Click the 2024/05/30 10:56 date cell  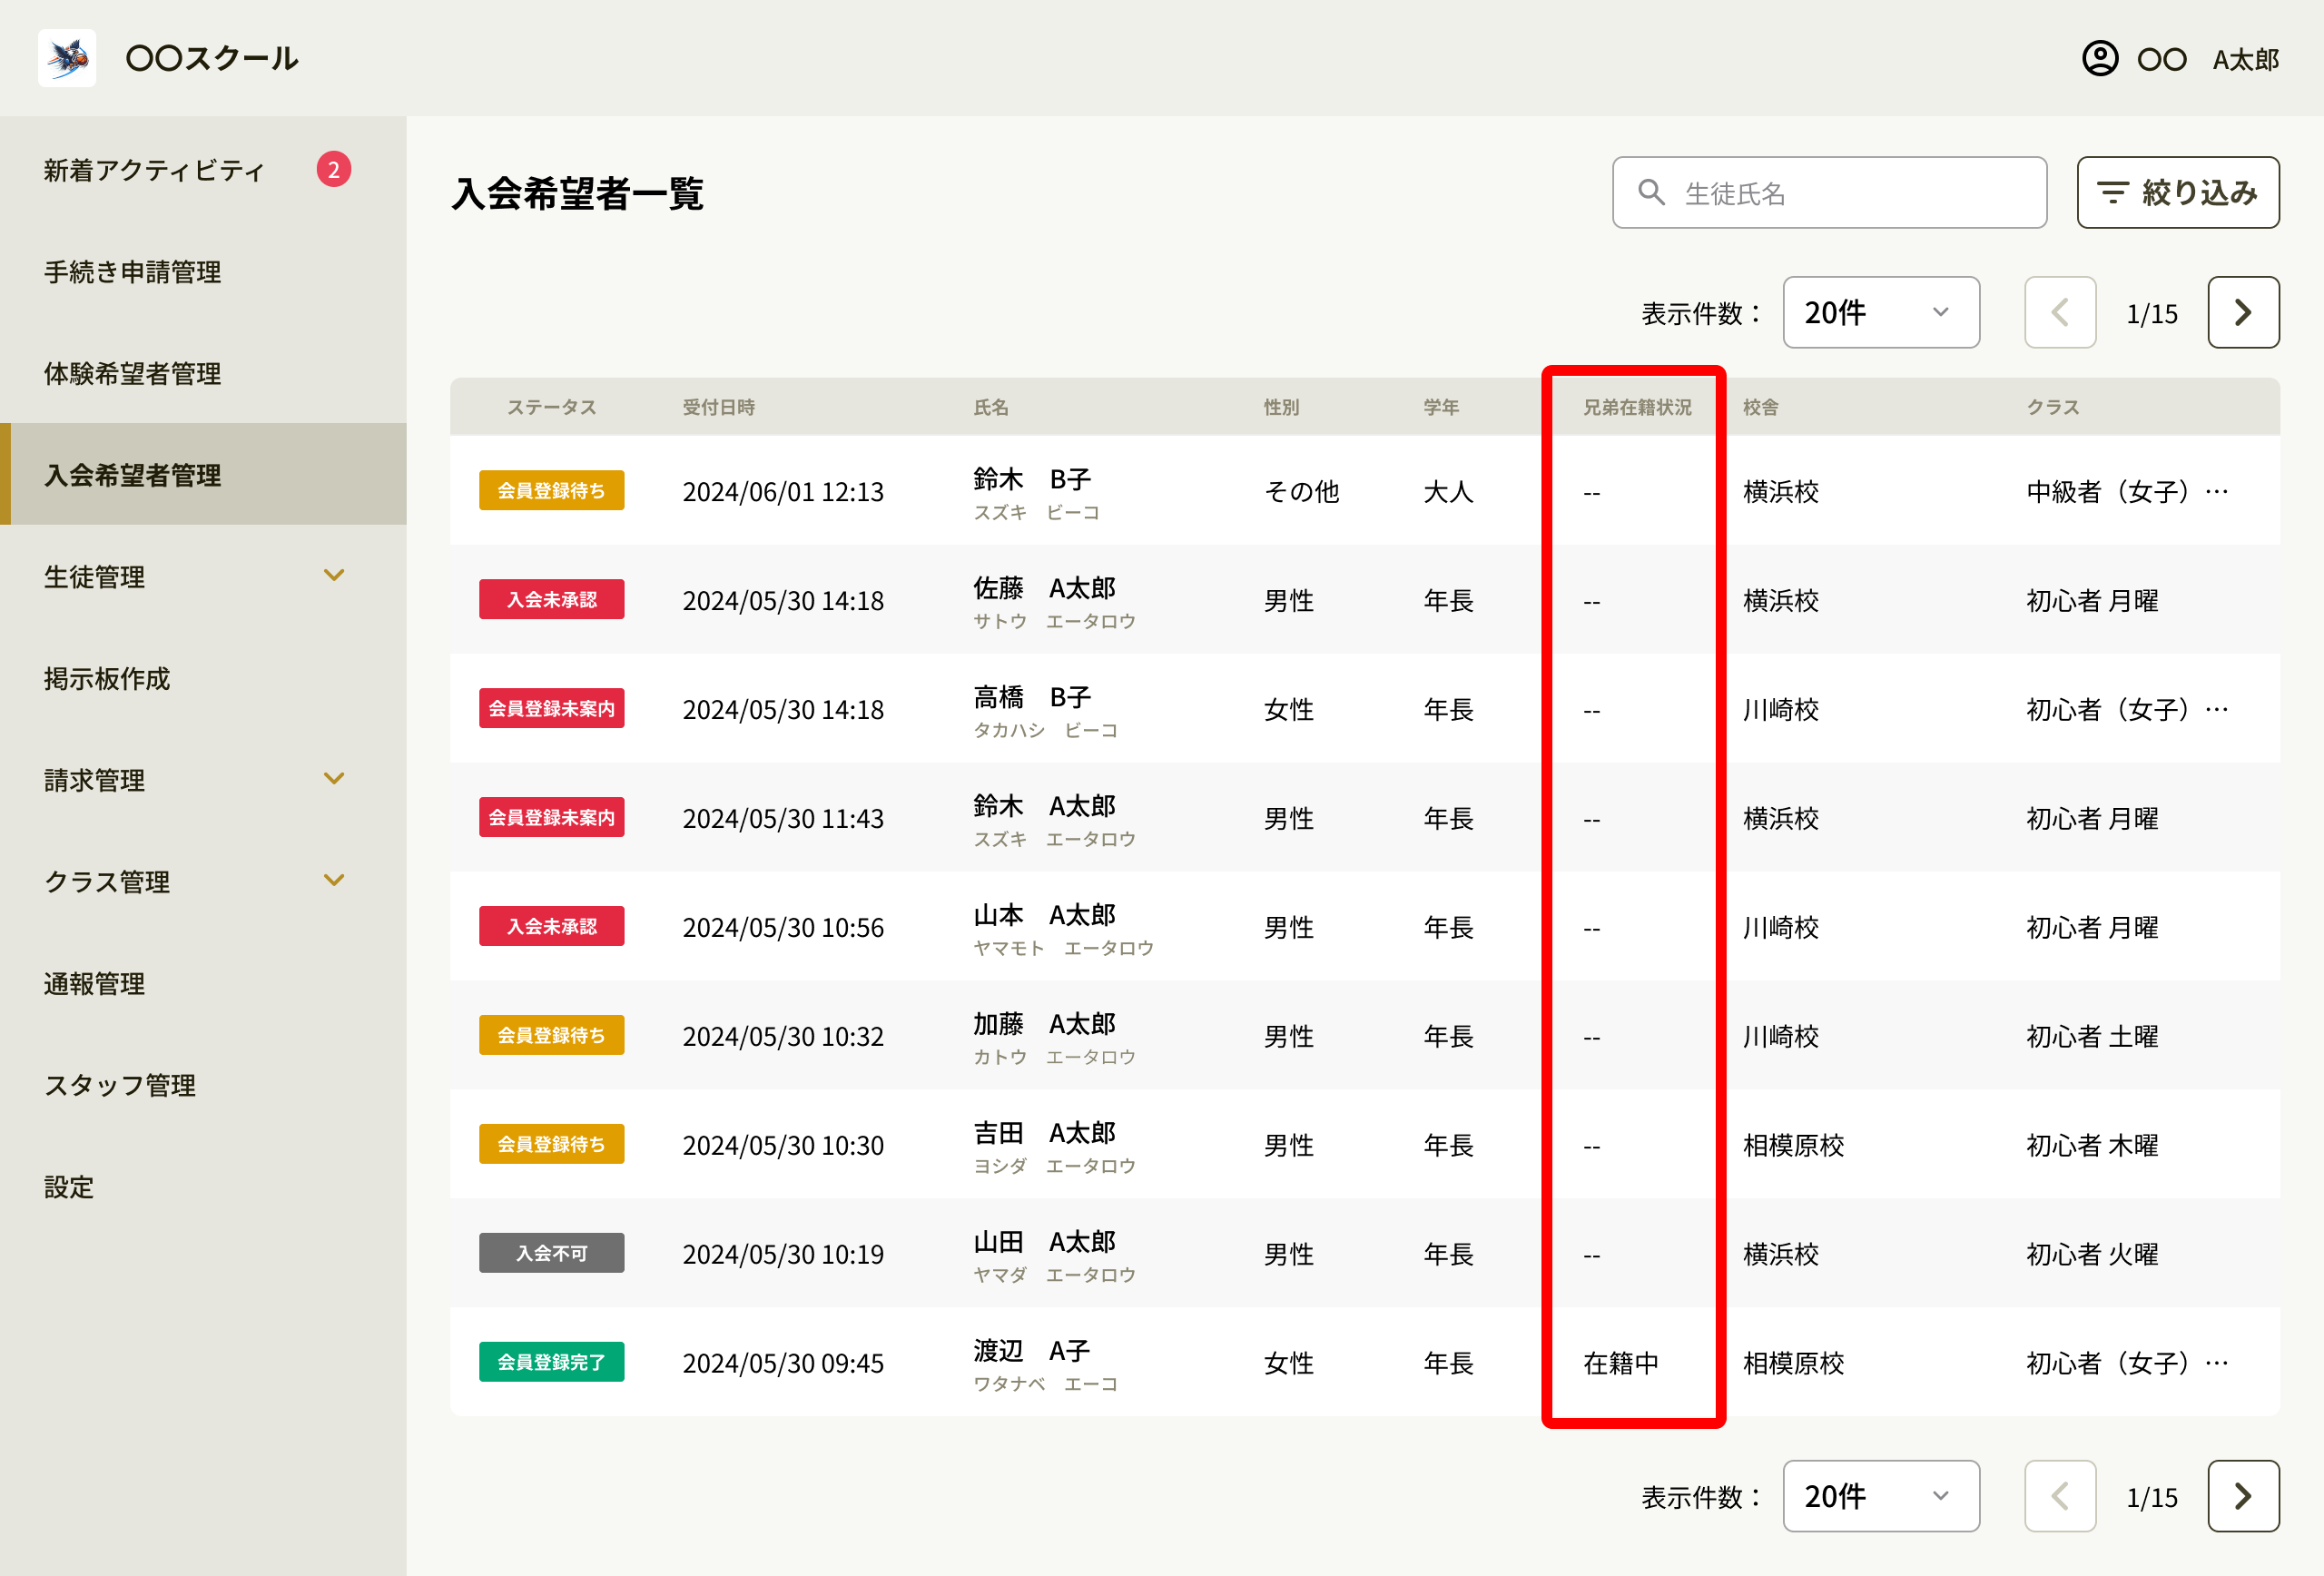coord(783,927)
